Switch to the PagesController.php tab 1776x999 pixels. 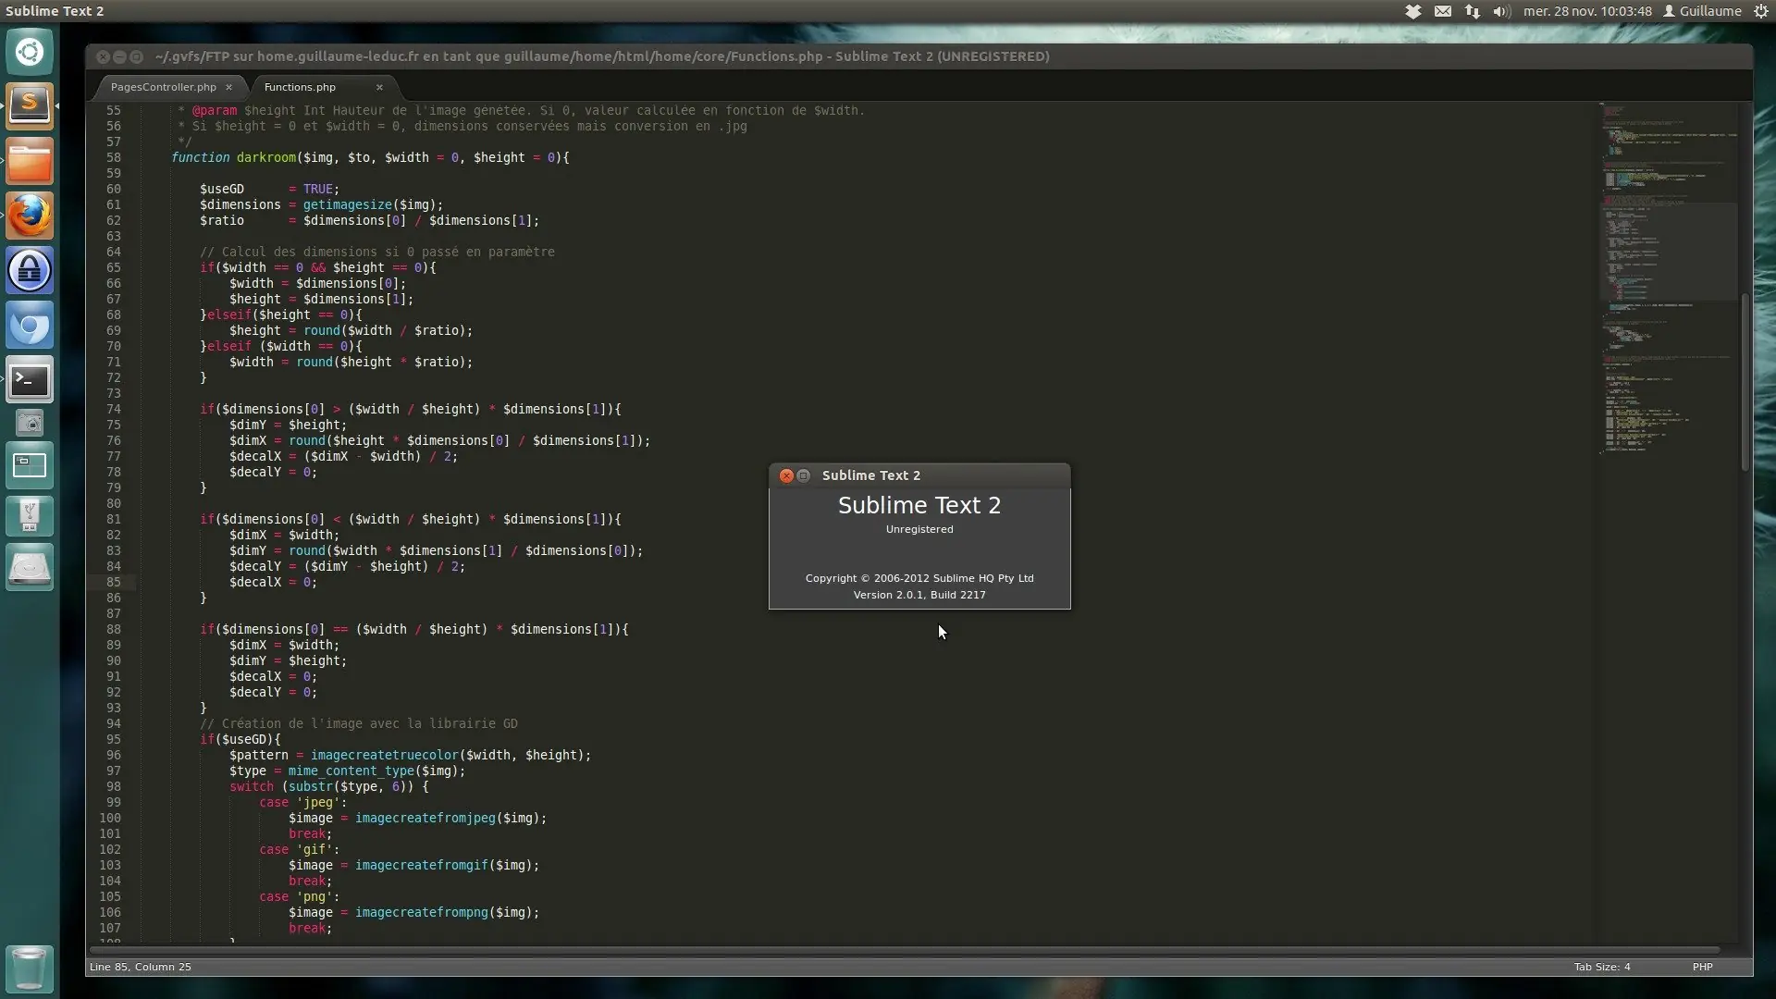164,87
